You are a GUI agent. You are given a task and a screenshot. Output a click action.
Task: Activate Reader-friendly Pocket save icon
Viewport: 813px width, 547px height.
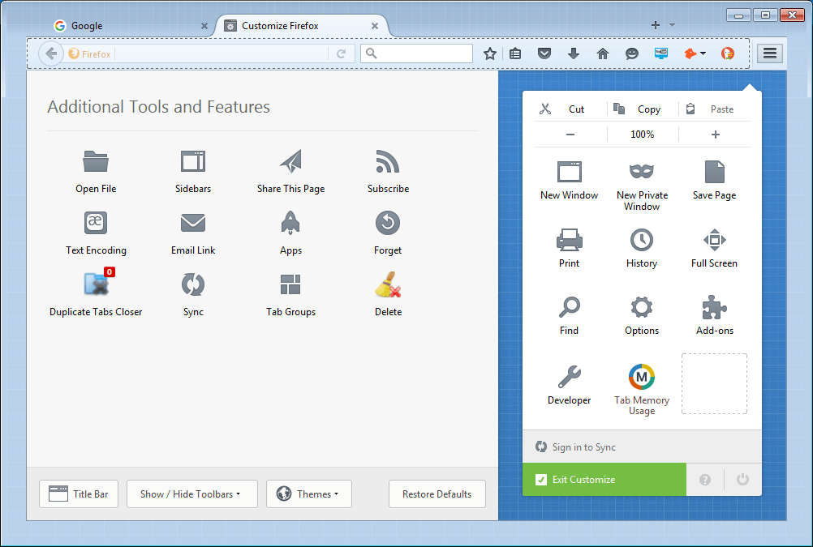point(544,53)
